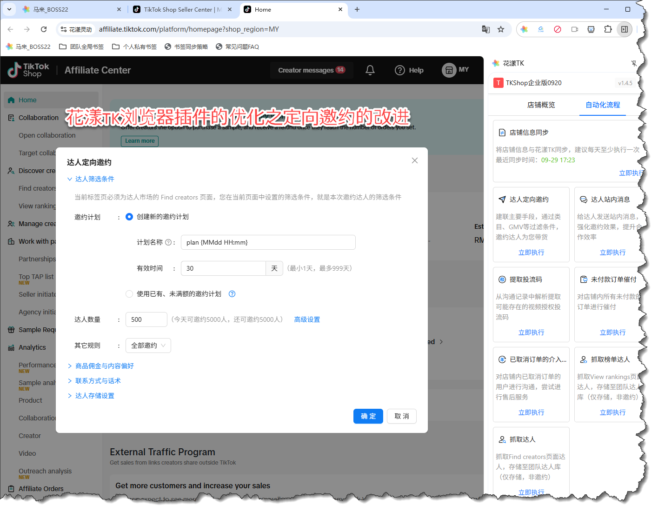This screenshot has width=658, height=512.
Task: Click the notification bell icon
Action: 370,70
